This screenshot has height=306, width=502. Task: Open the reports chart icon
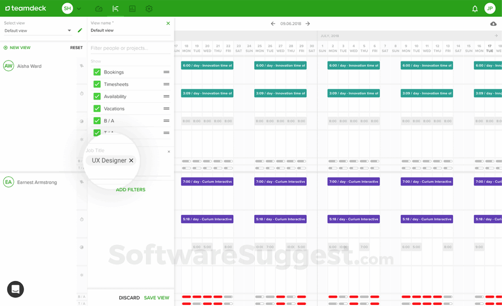(x=132, y=9)
